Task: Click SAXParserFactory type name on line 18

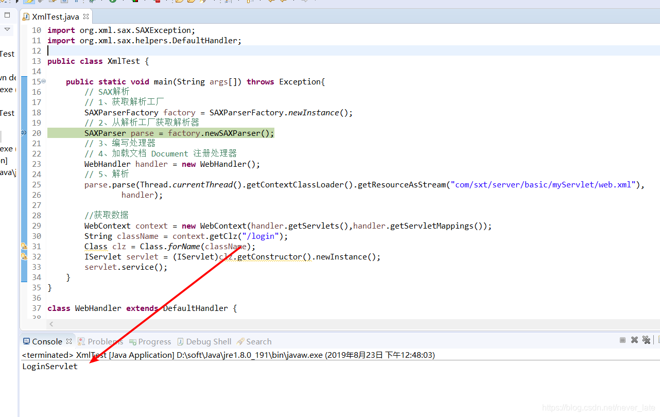Action: (121, 112)
